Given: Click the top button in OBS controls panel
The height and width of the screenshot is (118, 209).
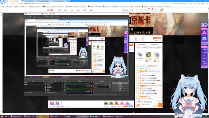Looking at the screenshot, I should click(x=120, y=83).
